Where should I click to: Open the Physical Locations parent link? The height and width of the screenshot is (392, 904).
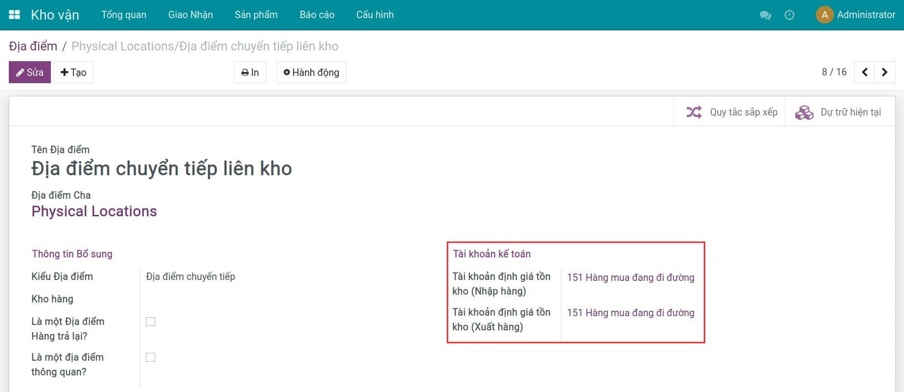coord(94,211)
